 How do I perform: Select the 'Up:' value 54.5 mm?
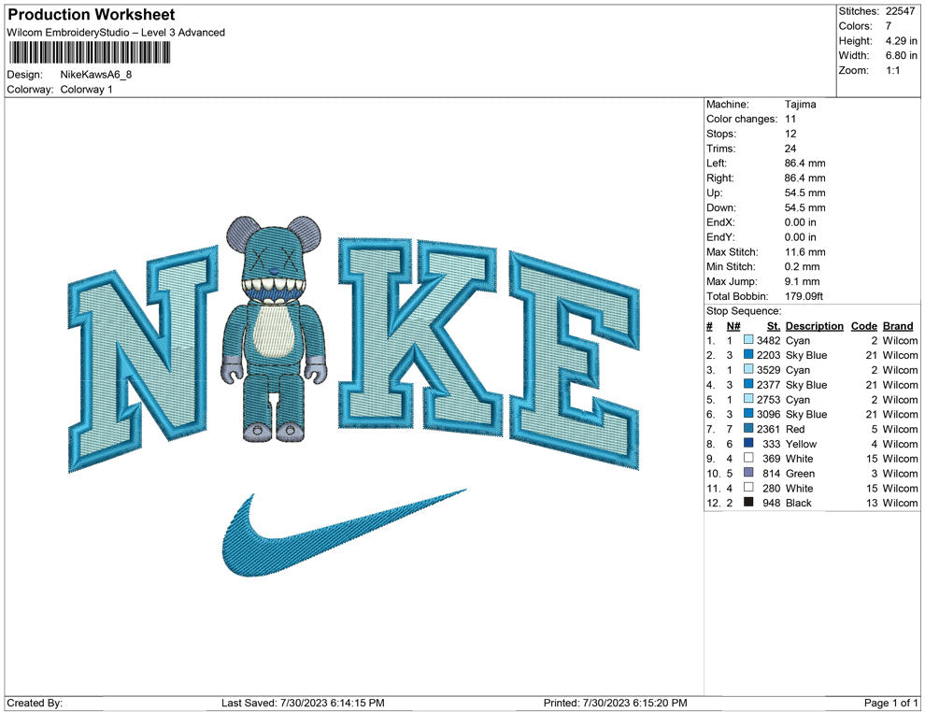(805, 192)
